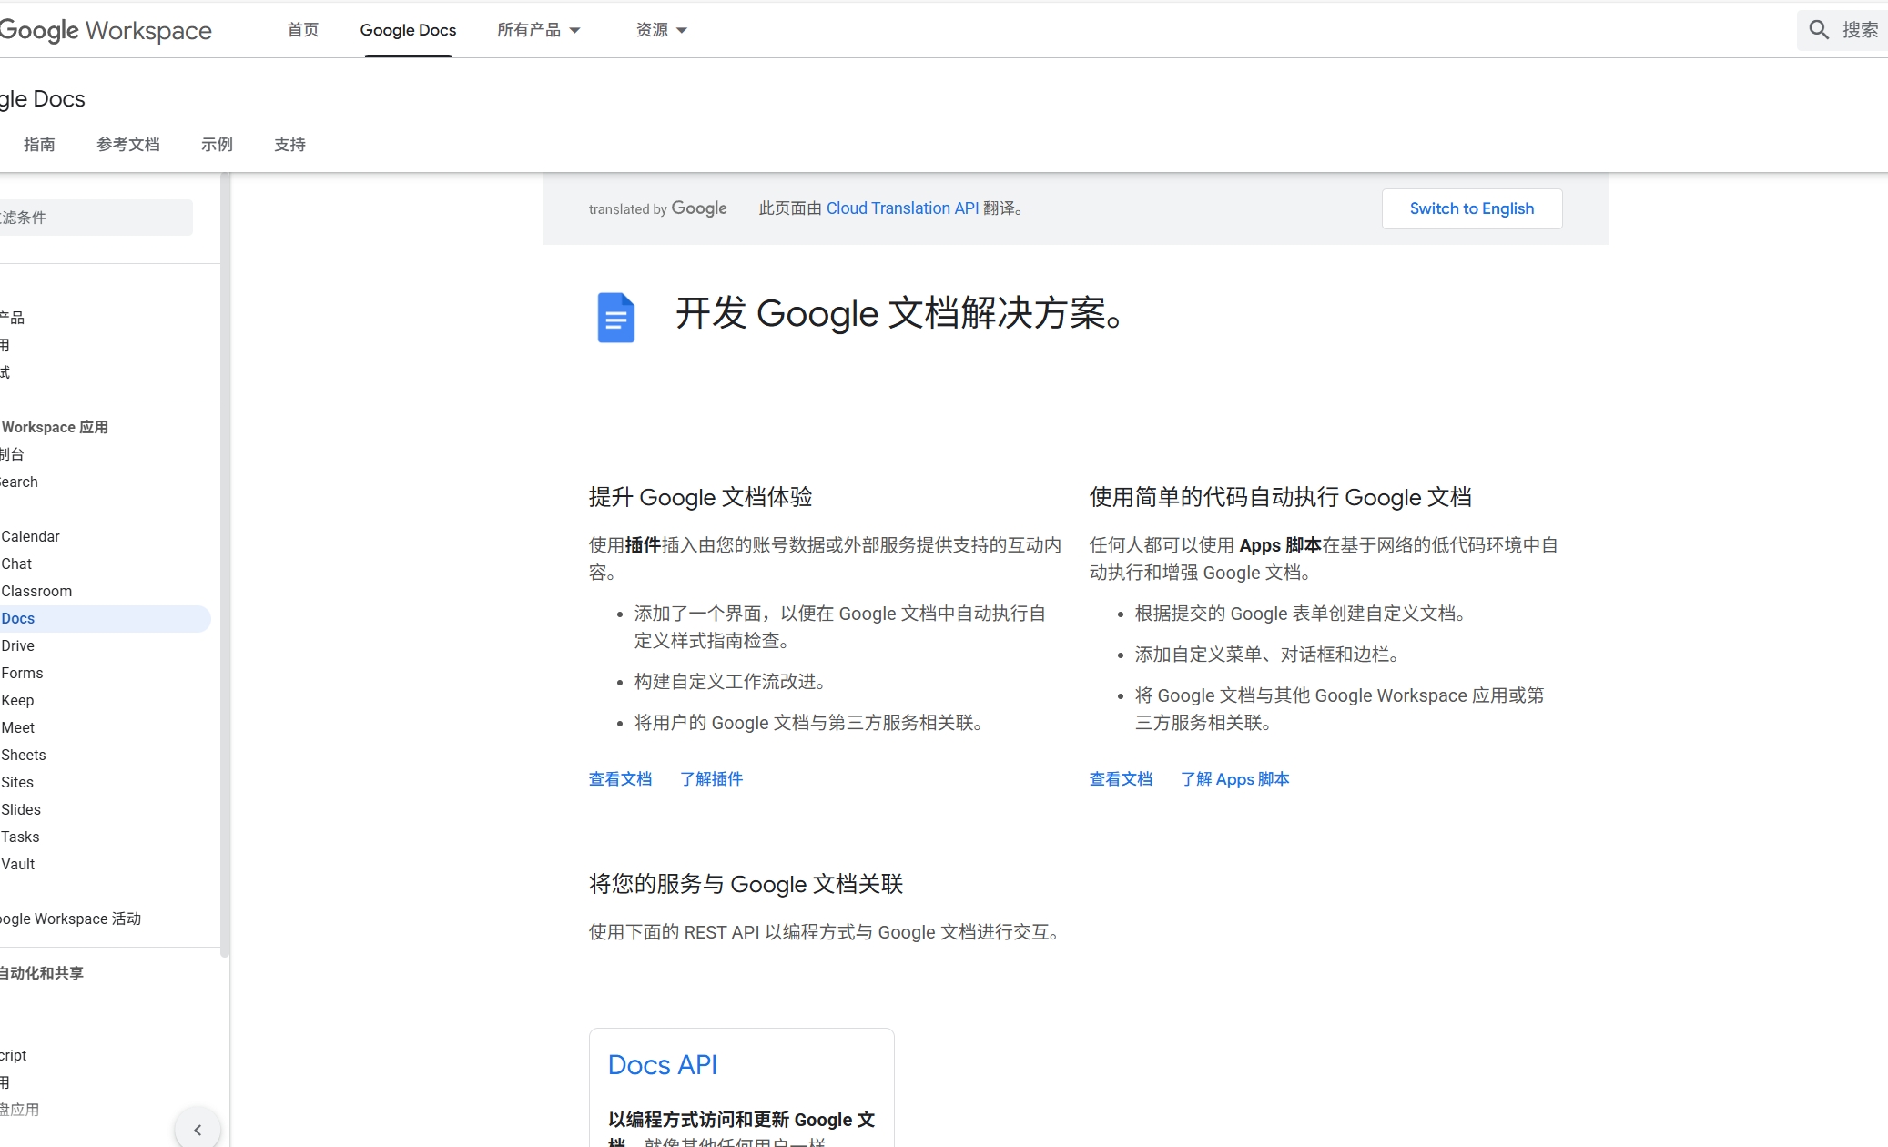Select Vault in the sidebar

point(17,864)
